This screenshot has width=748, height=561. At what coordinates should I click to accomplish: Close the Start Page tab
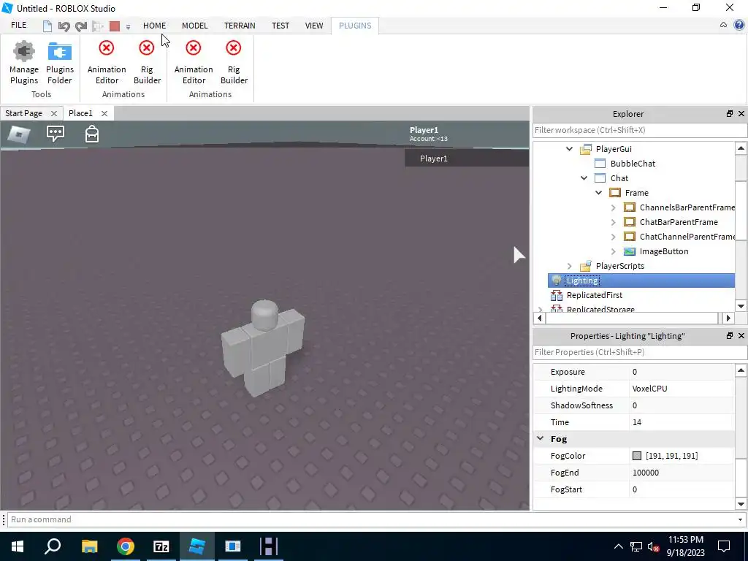click(54, 113)
